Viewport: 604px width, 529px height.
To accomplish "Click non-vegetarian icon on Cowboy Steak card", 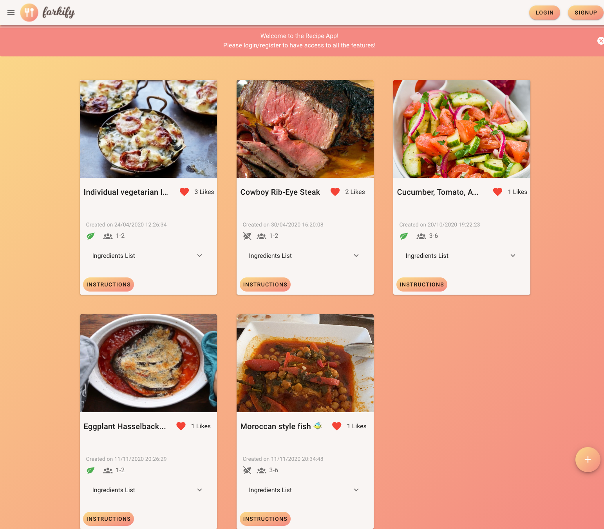I will (247, 236).
